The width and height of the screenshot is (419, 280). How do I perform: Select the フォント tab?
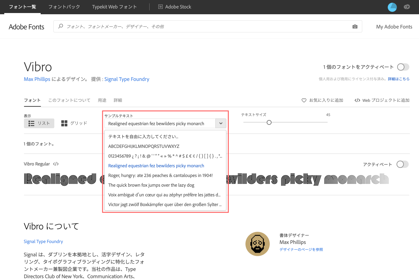click(x=32, y=100)
